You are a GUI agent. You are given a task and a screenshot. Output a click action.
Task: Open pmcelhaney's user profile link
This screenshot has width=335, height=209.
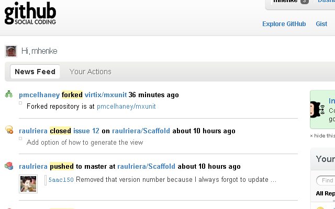[39, 95]
